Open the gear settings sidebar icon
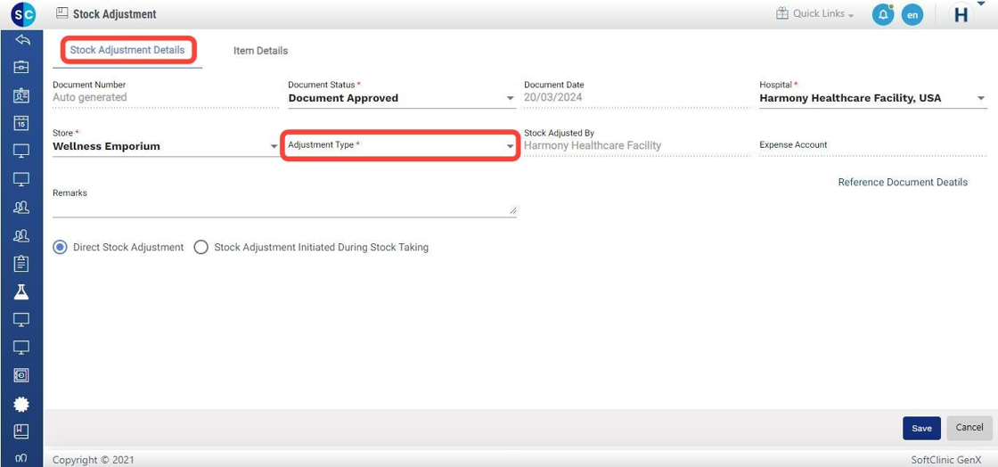The height and width of the screenshot is (467, 998). click(x=21, y=404)
